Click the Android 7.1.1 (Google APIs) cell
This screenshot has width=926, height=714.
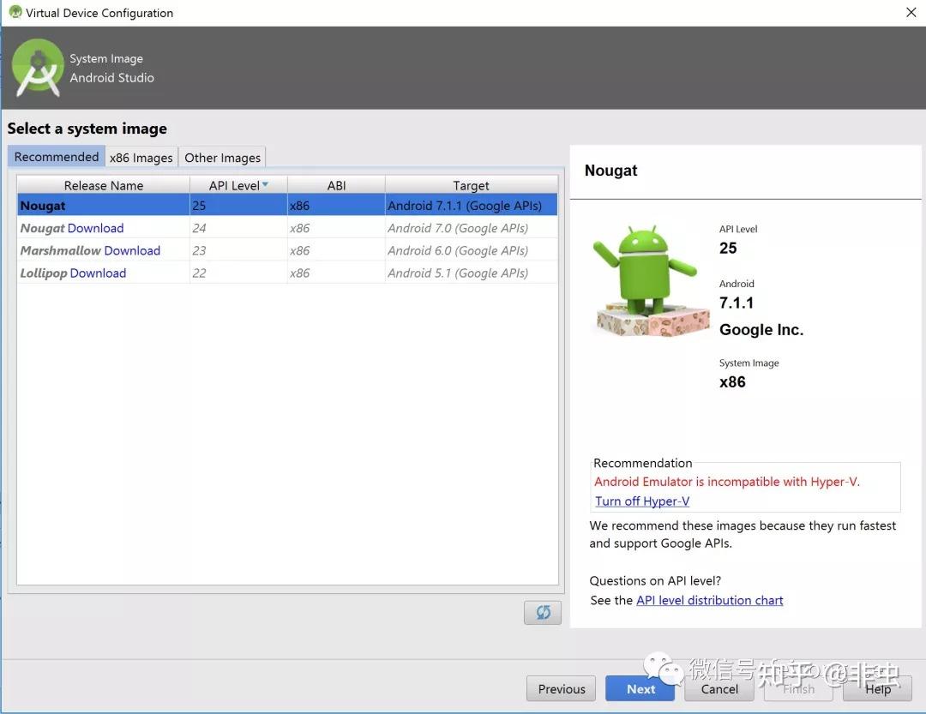tap(472, 206)
